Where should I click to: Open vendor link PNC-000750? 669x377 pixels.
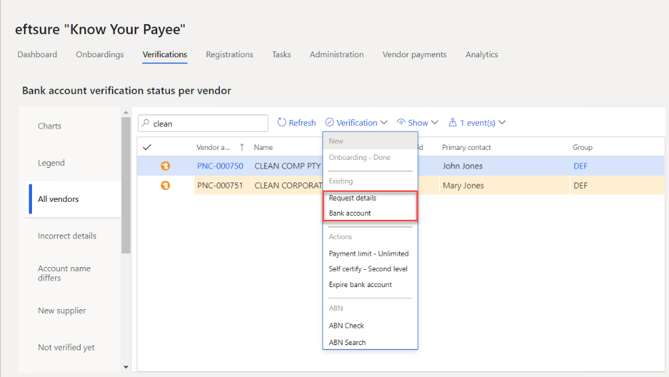(220, 166)
